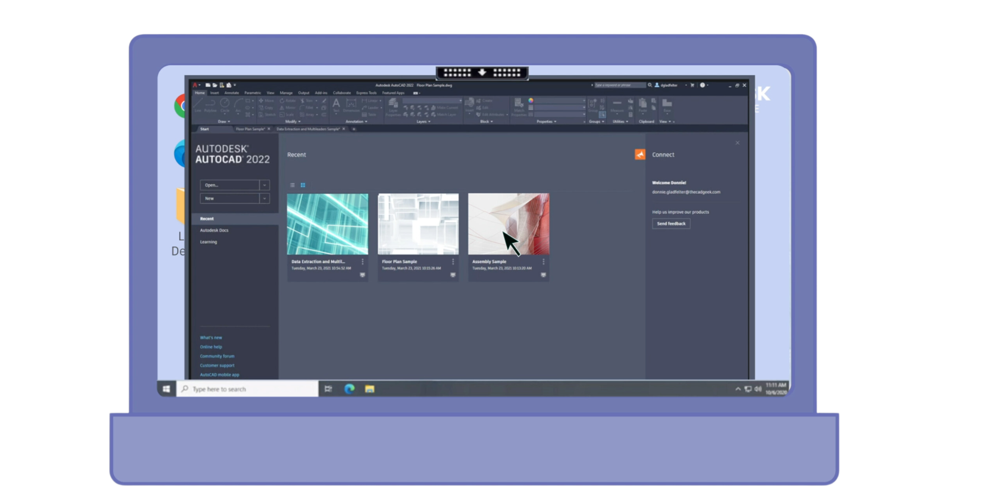Click the Text annotation tool
This screenshot has height=498, width=999.
[x=336, y=105]
